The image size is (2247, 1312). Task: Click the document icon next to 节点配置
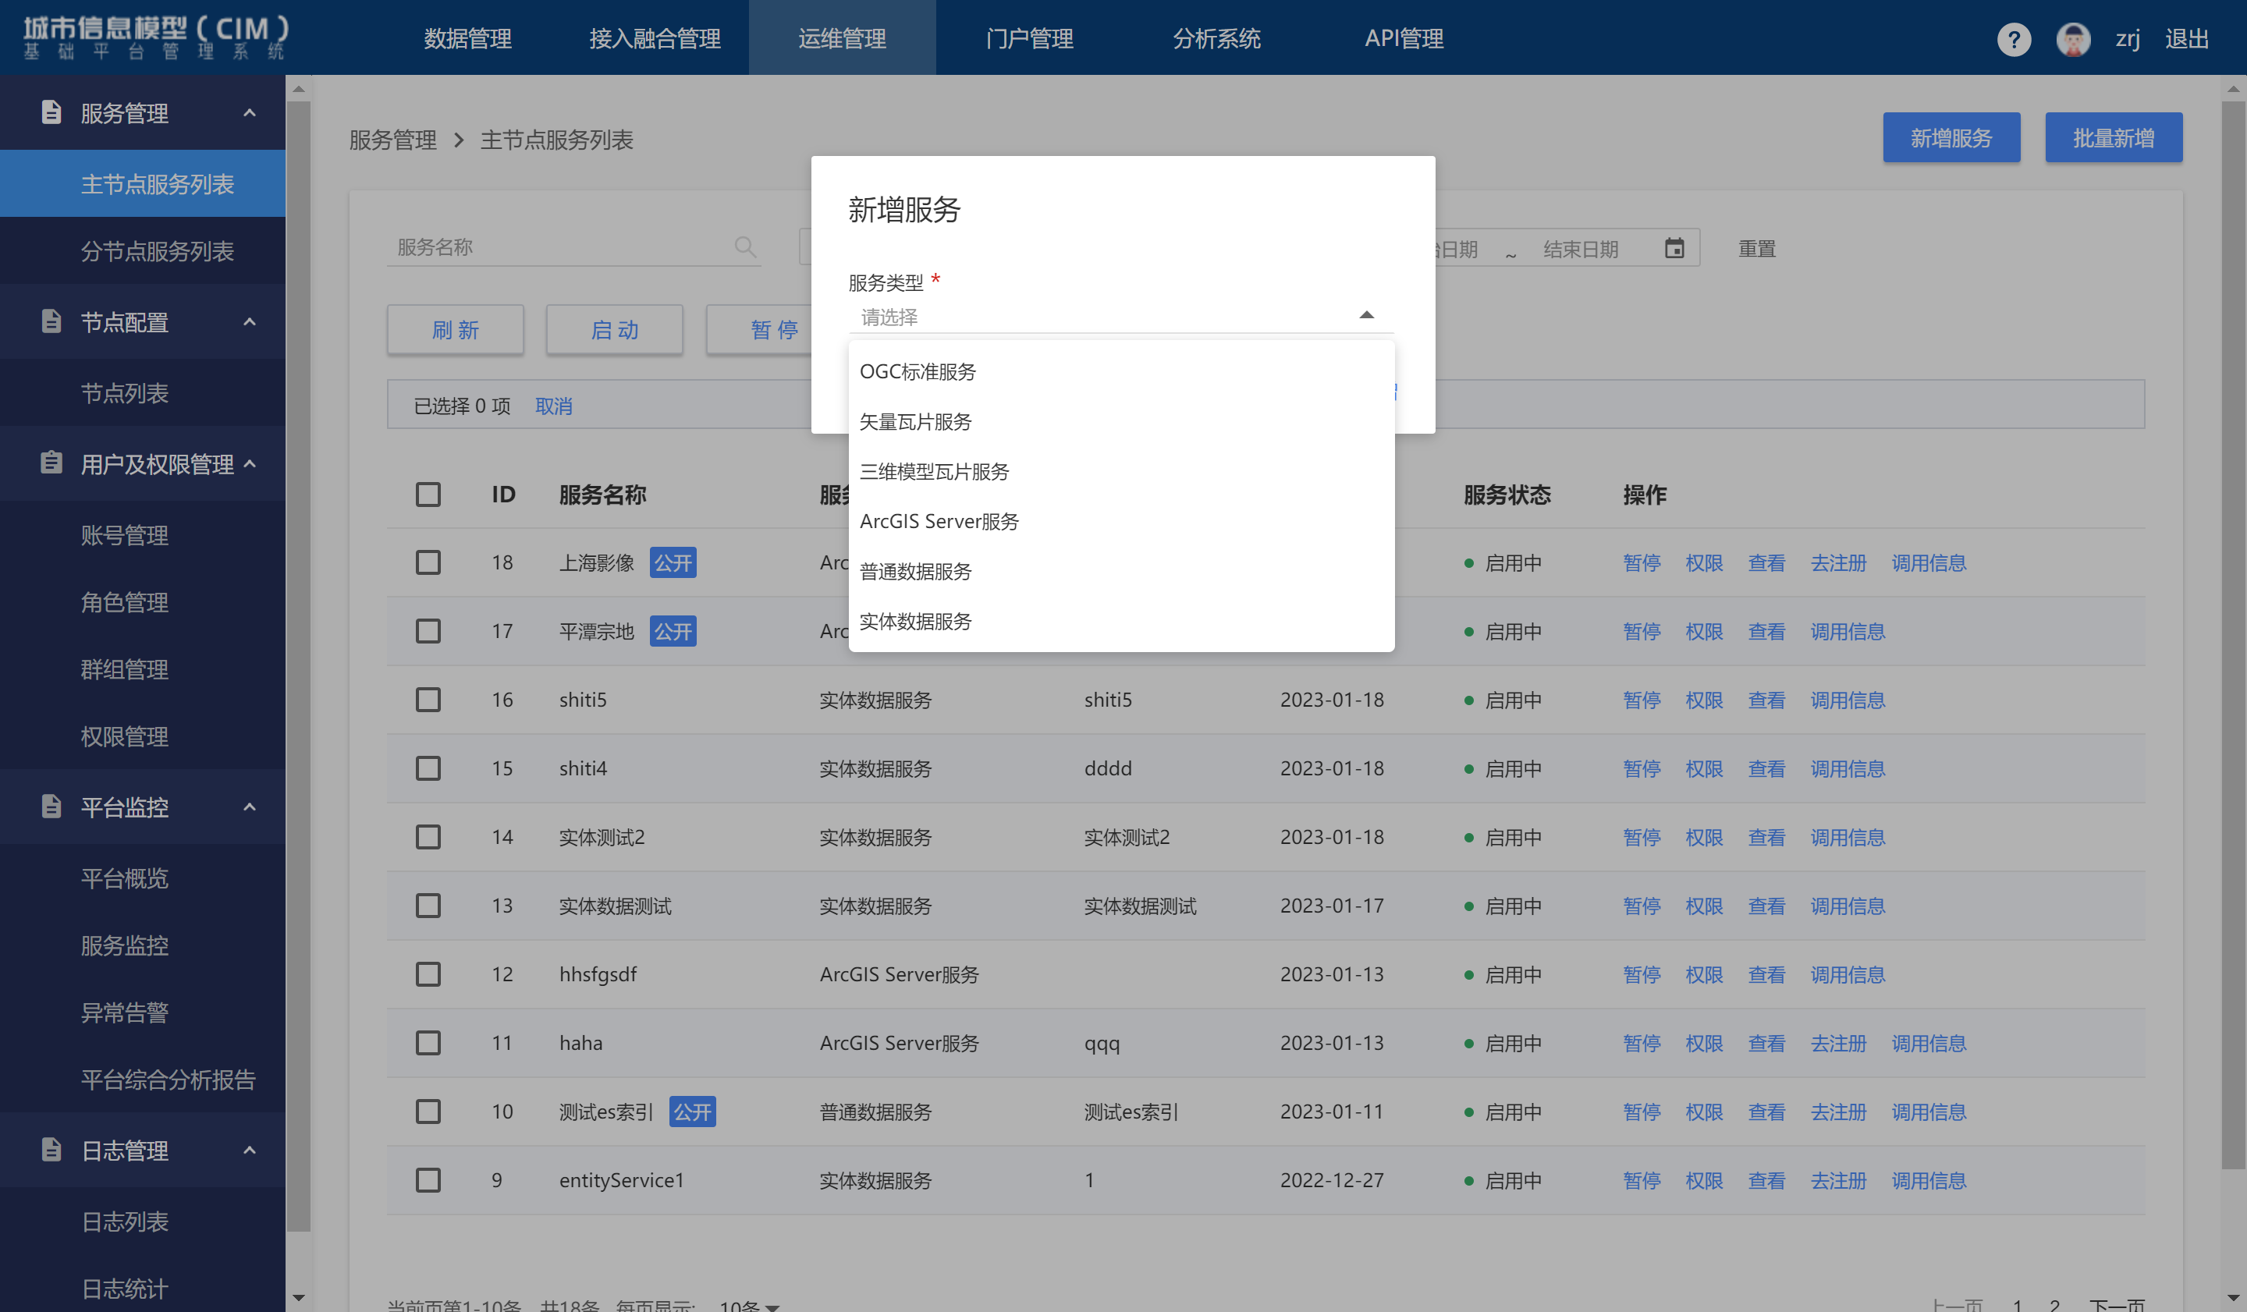coord(51,321)
